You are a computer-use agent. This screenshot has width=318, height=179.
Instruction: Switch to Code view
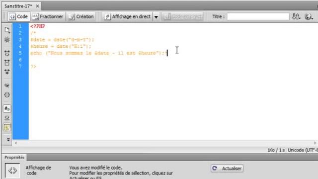(19, 16)
